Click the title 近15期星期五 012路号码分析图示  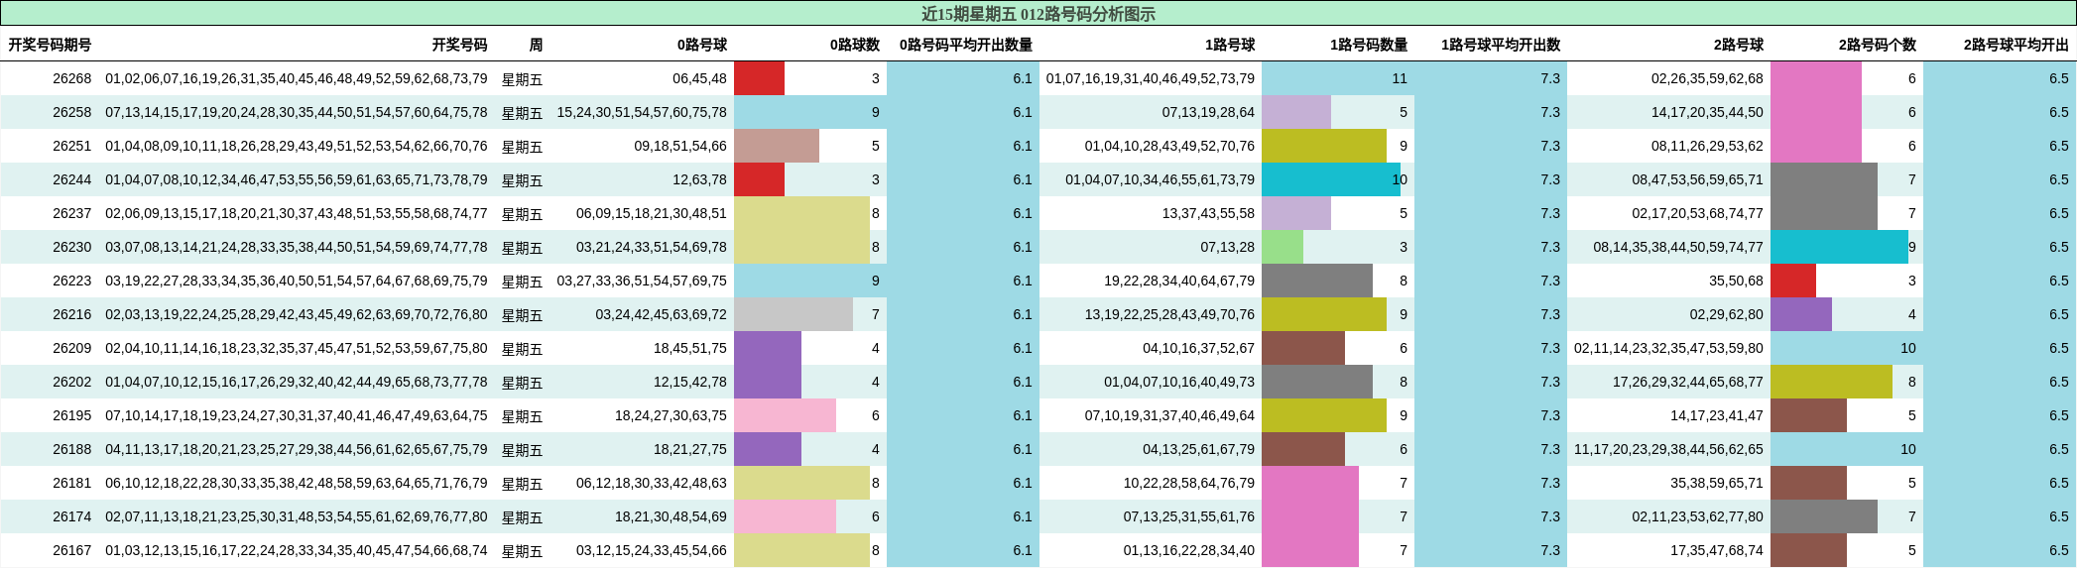[1038, 14]
